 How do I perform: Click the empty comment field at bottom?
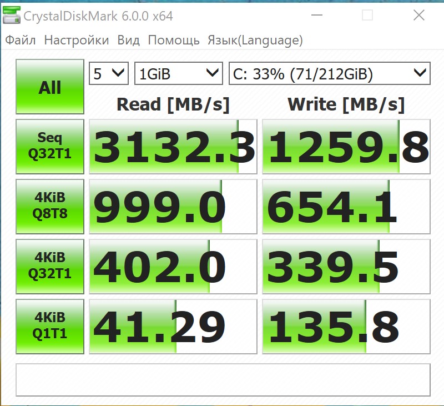point(223,380)
